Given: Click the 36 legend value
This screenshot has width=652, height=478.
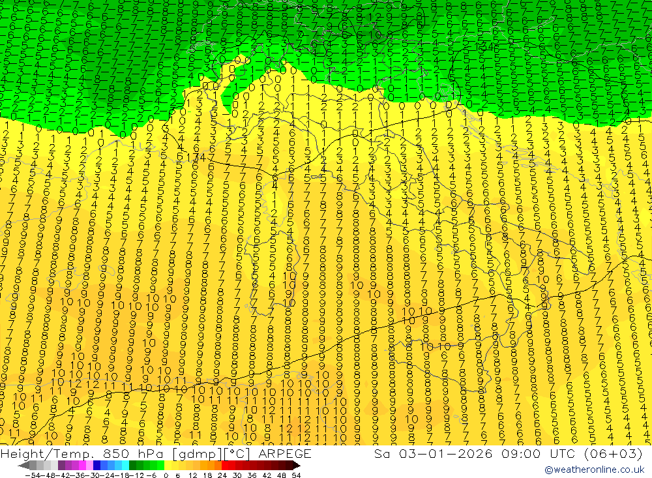Looking at the screenshot, I should [x=252, y=475].
